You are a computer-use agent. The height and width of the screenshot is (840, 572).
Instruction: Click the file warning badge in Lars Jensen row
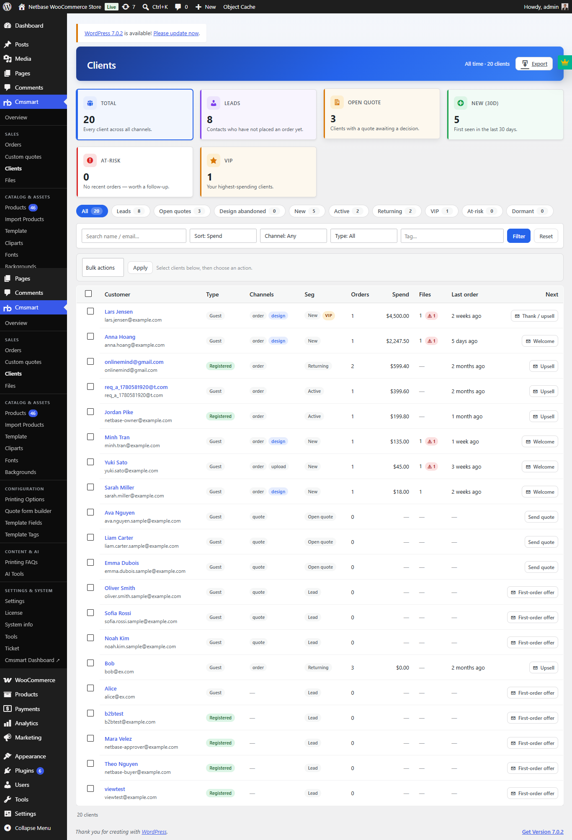point(432,316)
